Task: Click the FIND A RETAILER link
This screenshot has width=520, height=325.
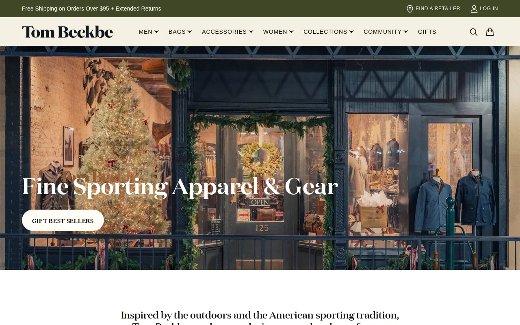Action: point(438,9)
